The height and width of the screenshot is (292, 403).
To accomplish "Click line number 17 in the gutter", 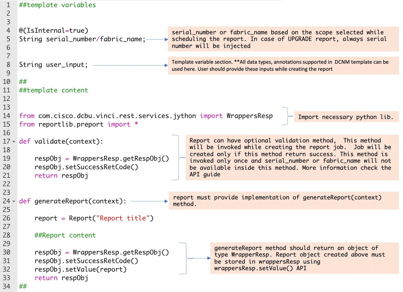I will coord(6,142).
